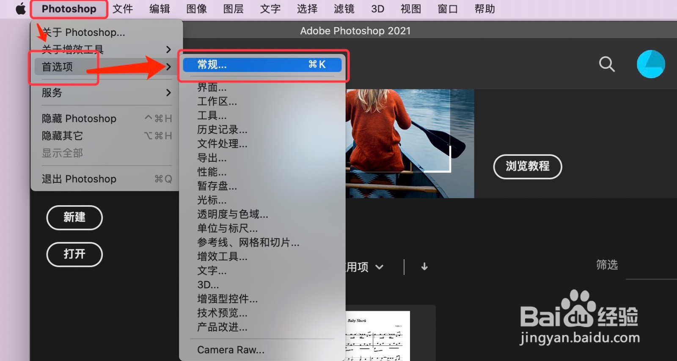Select 透明度与色域... preferences item

click(x=262, y=214)
